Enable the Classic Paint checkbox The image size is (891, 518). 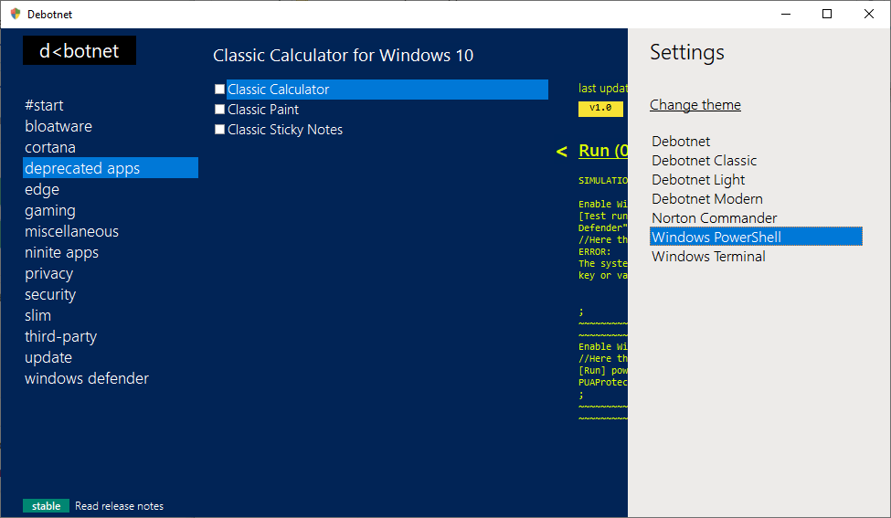click(x=219, y=110)
